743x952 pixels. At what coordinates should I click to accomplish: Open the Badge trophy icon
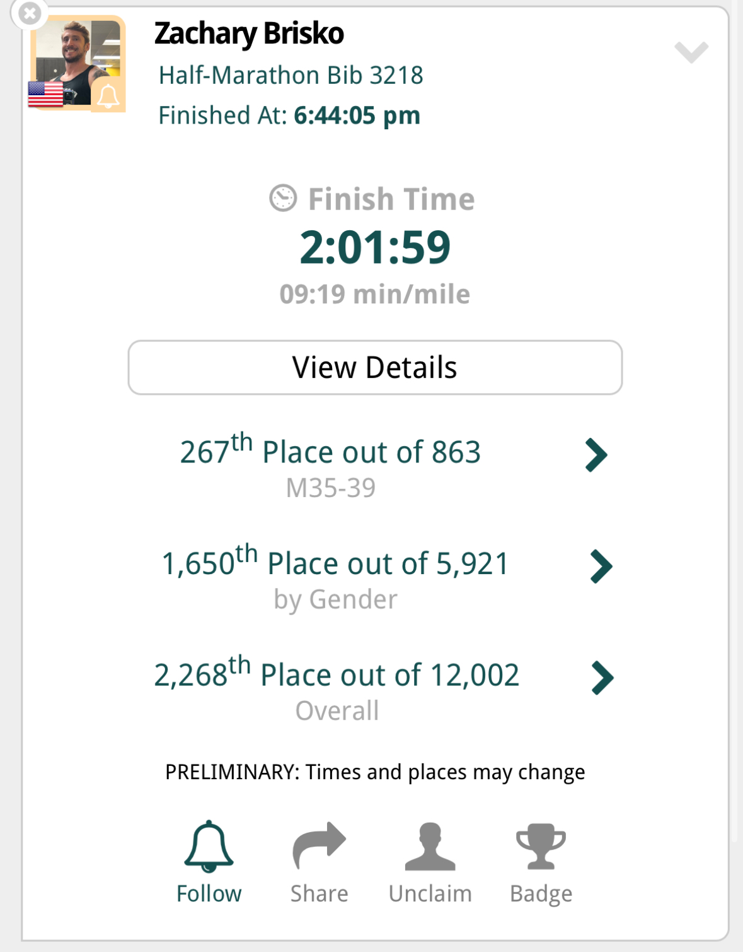coord(541,846)
